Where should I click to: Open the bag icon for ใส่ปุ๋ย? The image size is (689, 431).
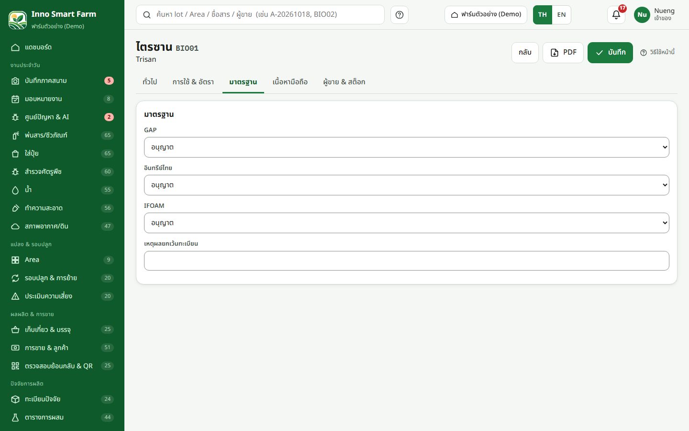[x=15, y=154]
